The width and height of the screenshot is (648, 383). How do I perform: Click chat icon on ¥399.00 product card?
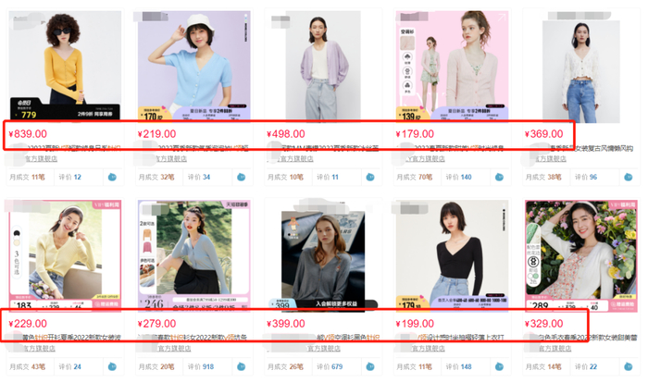pos(370,367)
